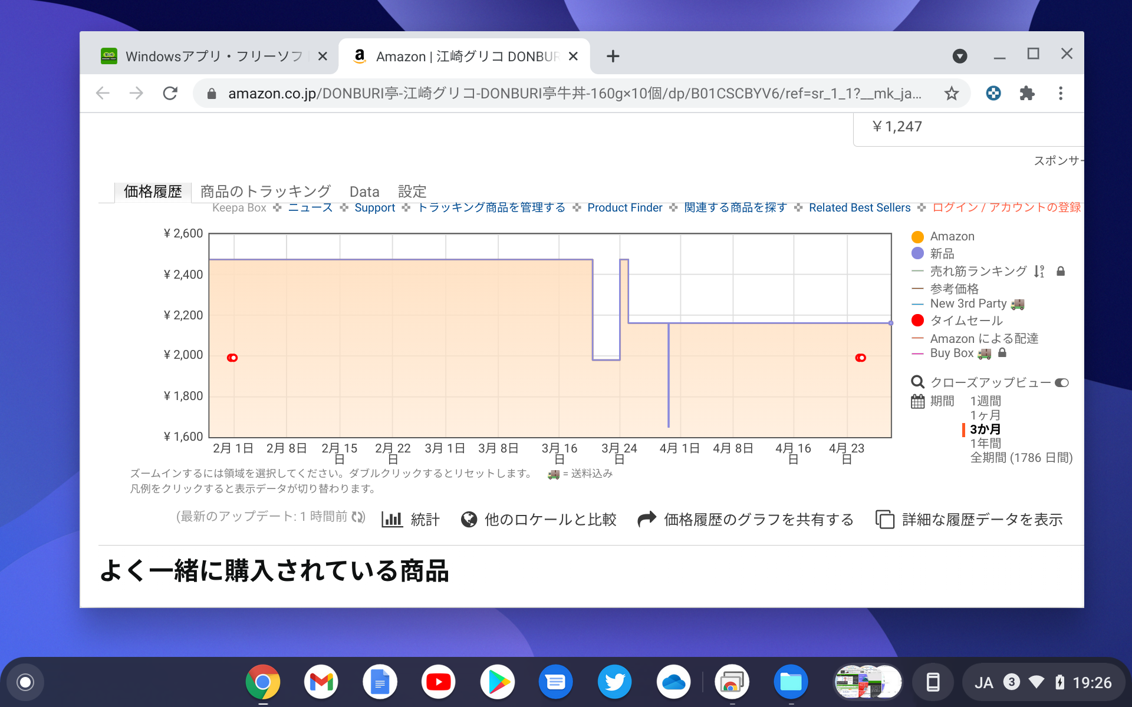Open Twitter from the shelf
1132x707 pixels.
(614, 682)
